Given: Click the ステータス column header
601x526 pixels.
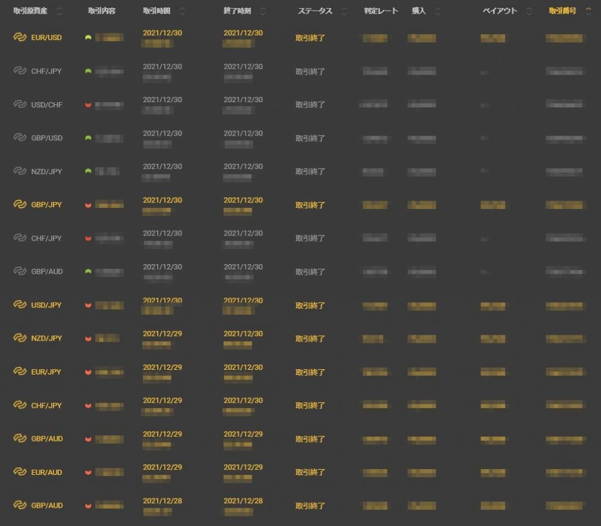Looking at the screenshot, I should coord(315,11).
